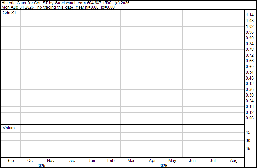The width and height of the screenshot is (257, 168).
Task: Click the 0.96 price axis value
Action: click(250, 32)
